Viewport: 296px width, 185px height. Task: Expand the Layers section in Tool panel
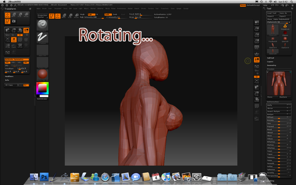coord(270,61)
